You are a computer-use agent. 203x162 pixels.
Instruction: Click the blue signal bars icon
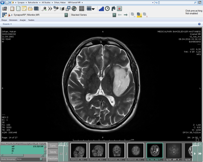[x=101, y=9]
